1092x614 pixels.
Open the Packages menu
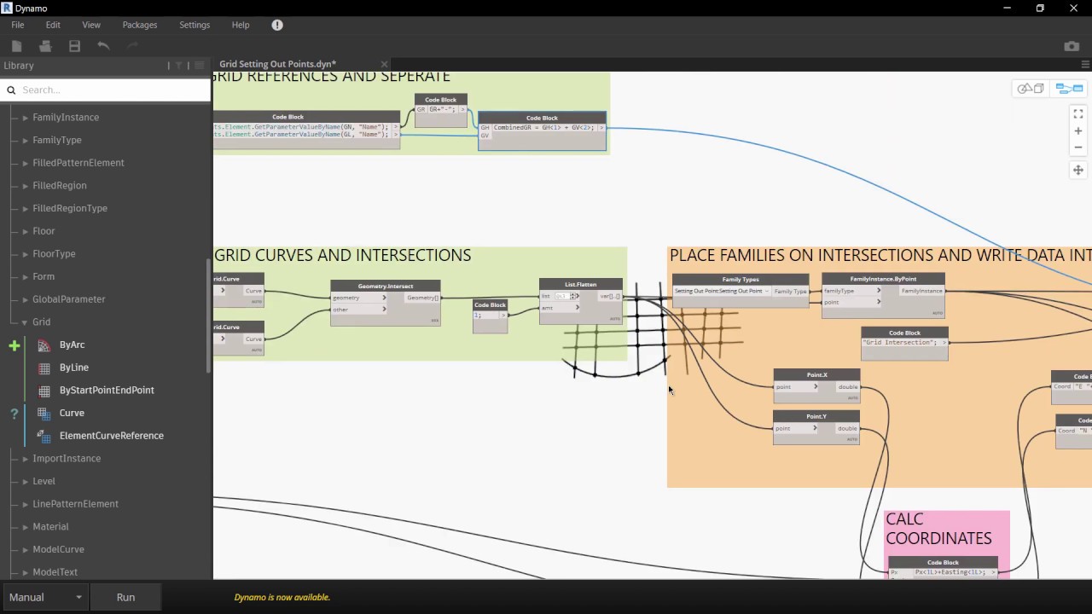pyautogui.click(x=140, y=25)
